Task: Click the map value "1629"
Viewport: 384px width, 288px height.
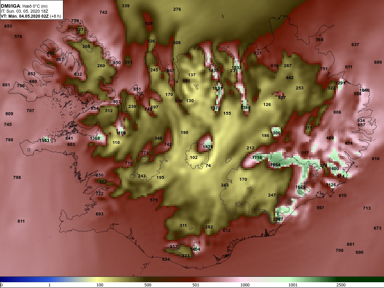Action: coord(300,187)
